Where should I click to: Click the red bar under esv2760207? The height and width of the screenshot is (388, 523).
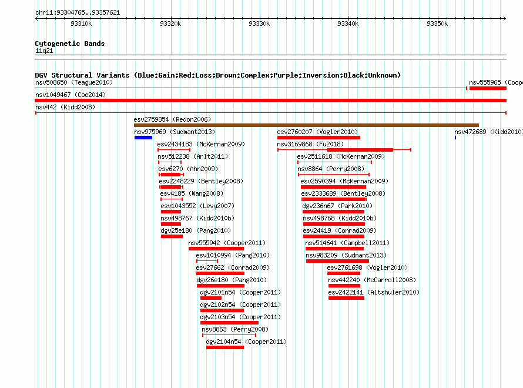coord(319,138)
